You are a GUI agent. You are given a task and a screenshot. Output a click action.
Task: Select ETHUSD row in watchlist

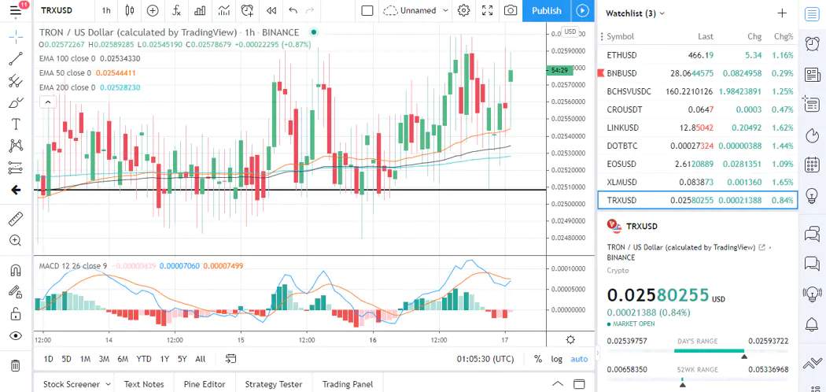tap(698, 55)
